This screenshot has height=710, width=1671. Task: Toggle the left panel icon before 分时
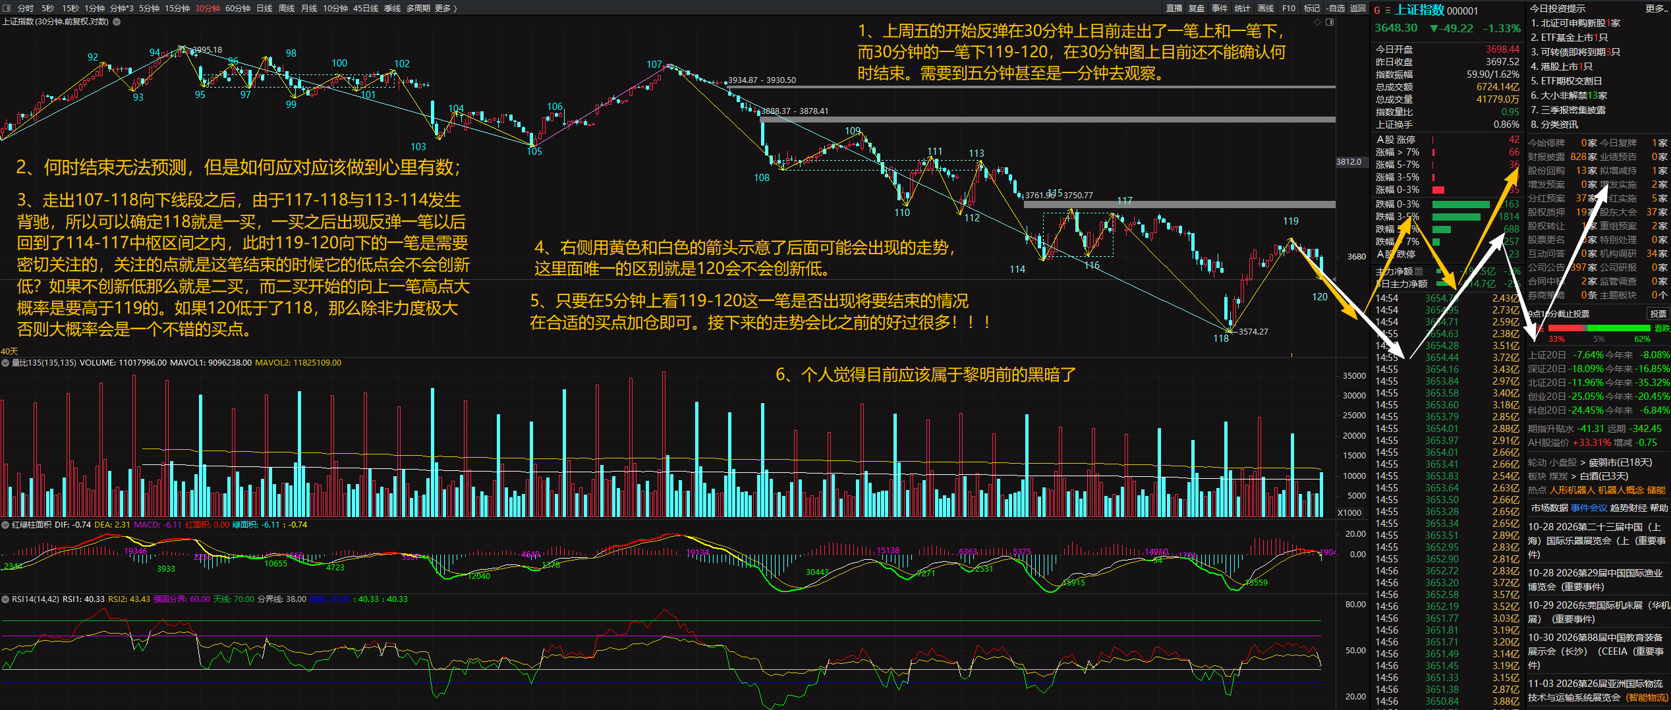pos(7,8)
